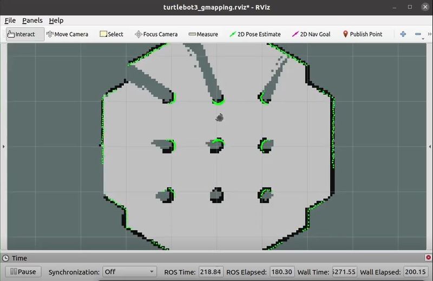Click the ROS Time value field

211,272
